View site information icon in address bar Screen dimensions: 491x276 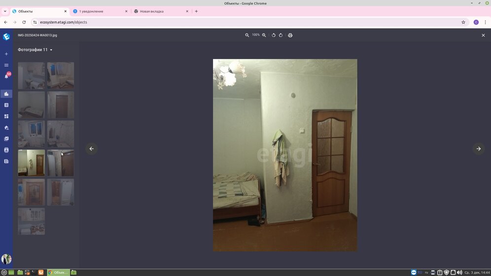pos(35,22)
